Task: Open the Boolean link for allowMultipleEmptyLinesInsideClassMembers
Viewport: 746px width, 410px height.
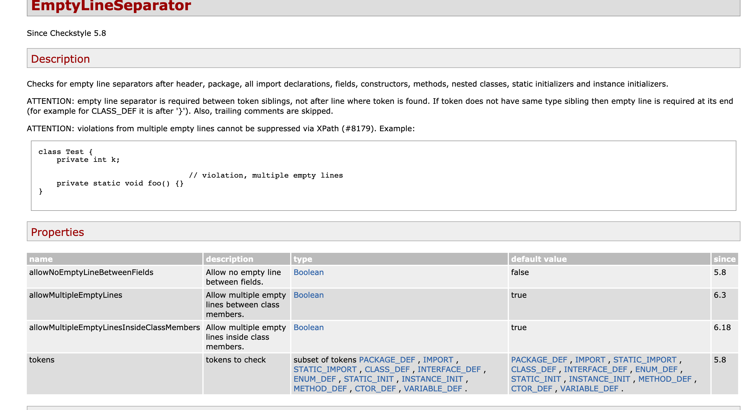Action: [x=308, y=327]
